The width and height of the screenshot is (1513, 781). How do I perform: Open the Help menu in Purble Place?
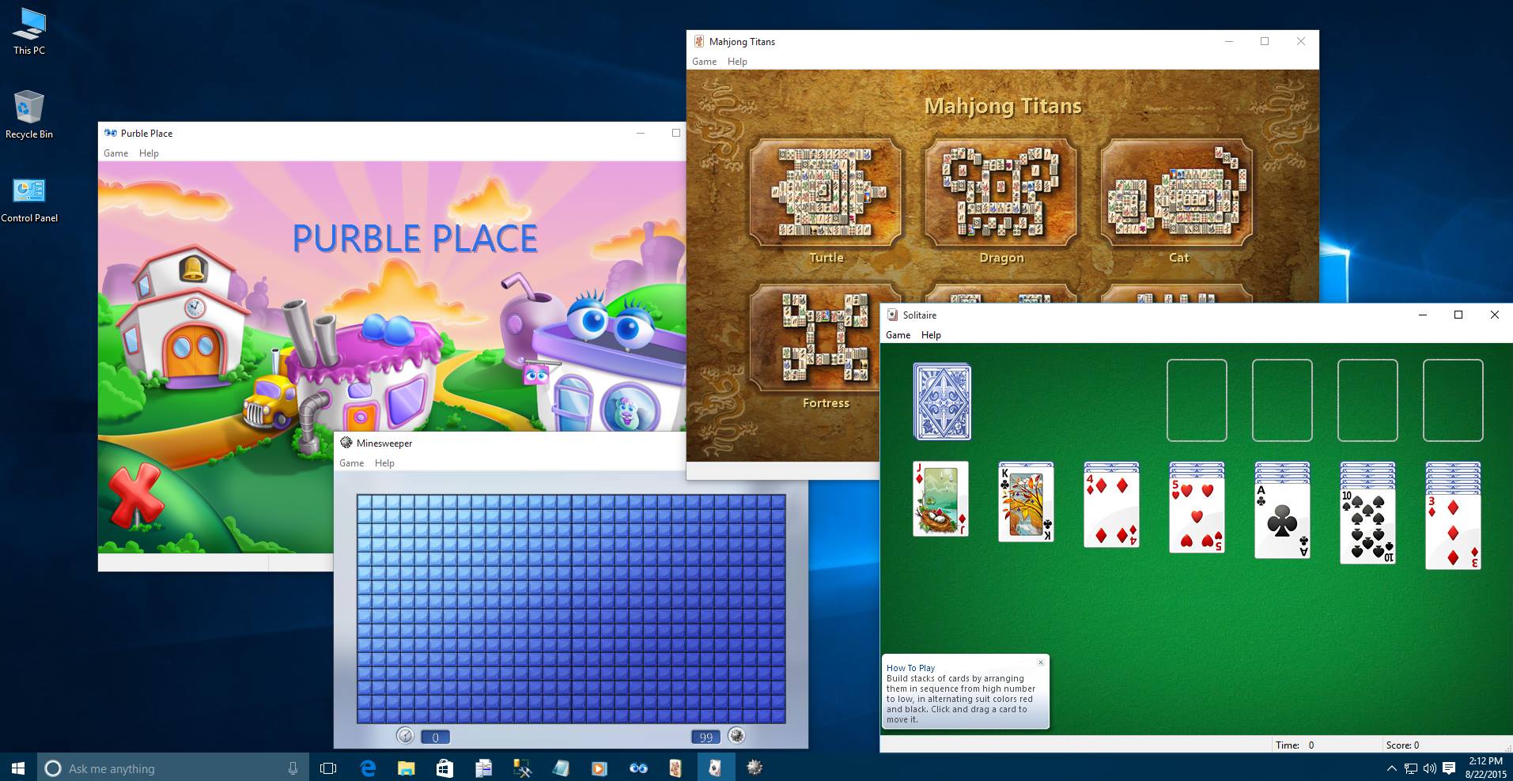pyautogui.click(x=149, y=153)
